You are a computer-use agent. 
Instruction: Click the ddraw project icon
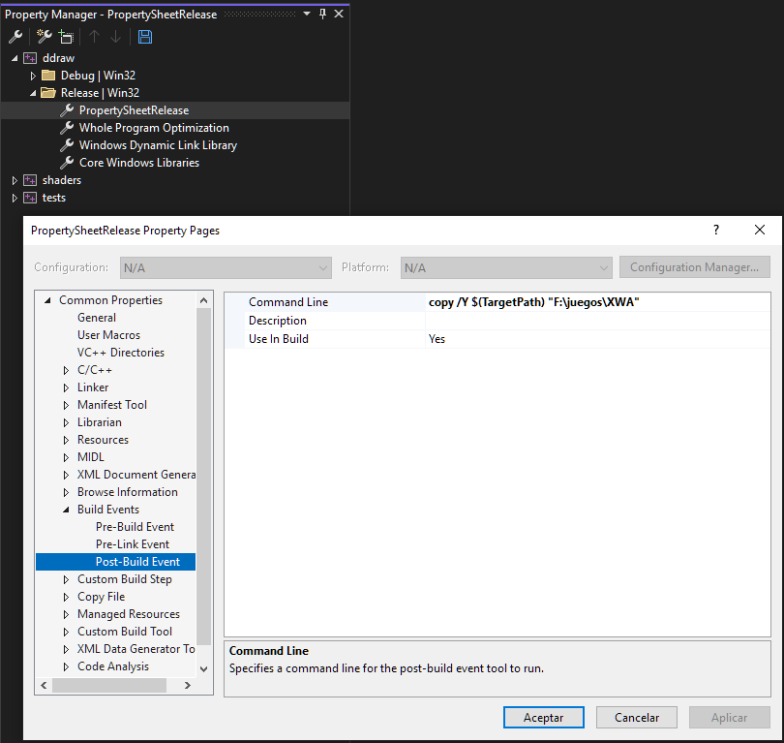tap(30, 58)
